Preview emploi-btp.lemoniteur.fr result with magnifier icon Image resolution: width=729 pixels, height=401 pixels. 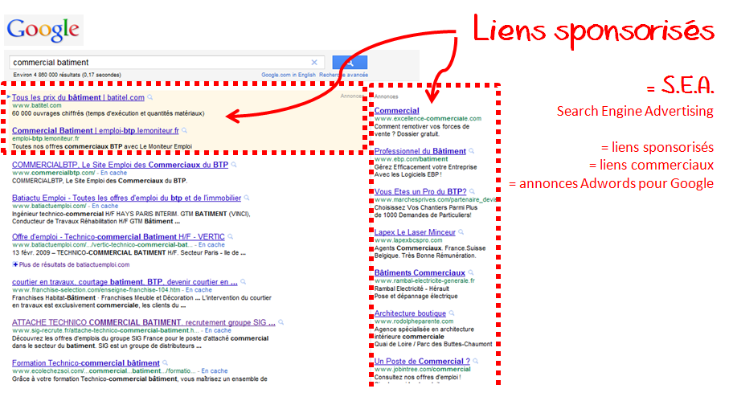[185, 130]
